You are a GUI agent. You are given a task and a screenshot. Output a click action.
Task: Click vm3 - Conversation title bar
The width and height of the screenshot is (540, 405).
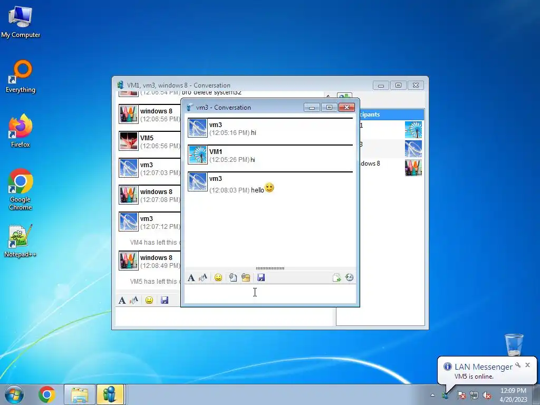(245, 108)
